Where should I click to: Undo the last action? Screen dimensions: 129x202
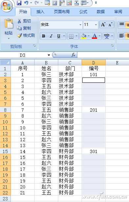pyautogui.click(x=26, y=3)
